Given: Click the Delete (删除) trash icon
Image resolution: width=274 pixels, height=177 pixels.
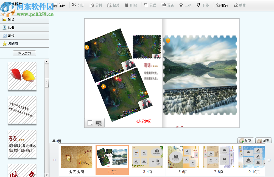Looking at the screenshot, I should pyautogui.click(x=127, y=5).
